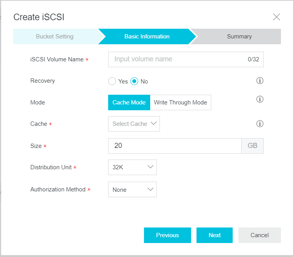Switch to Cache Mode

(x=129, y=102)
